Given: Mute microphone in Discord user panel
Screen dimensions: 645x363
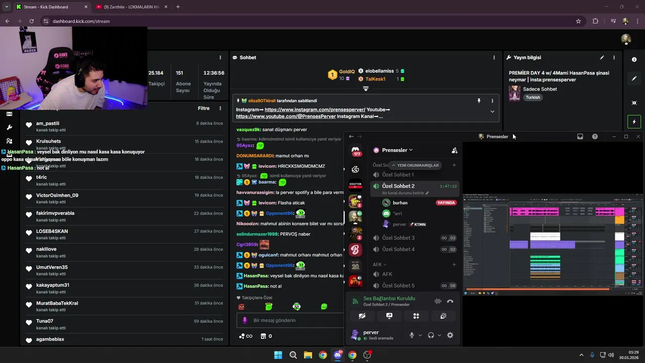Looking at the screenshot, I should click(x=412, y=335).
